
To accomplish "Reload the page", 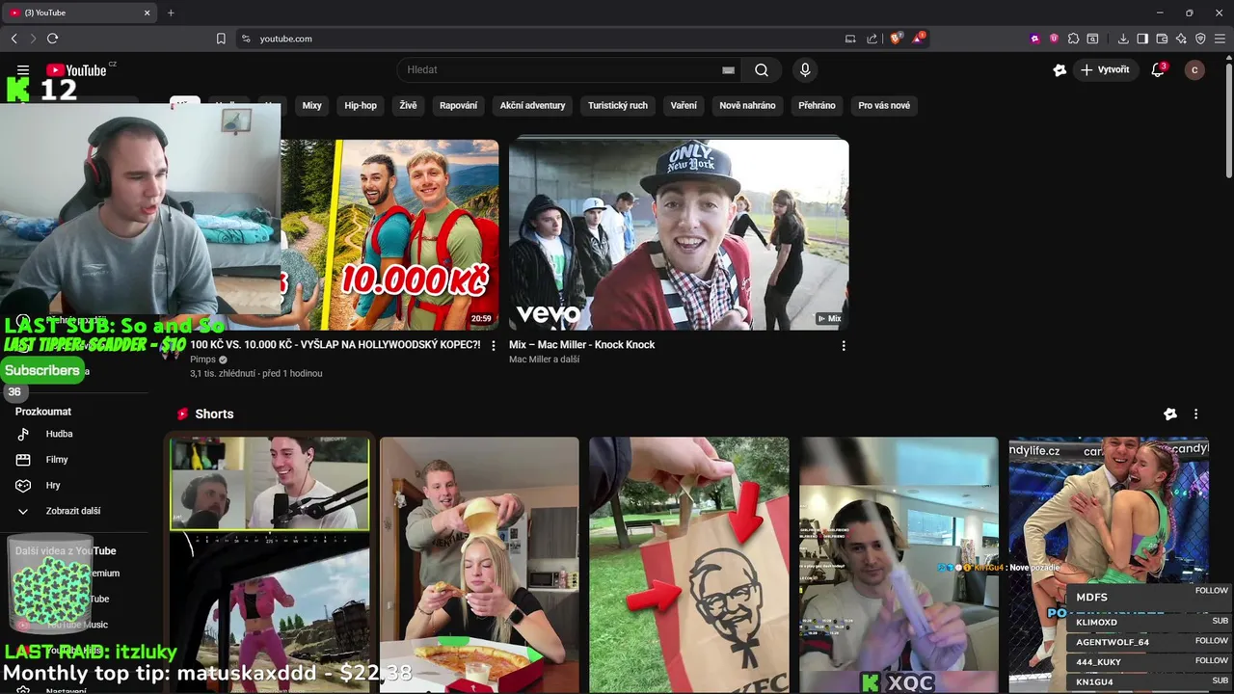I will click(x=52, y=39).
